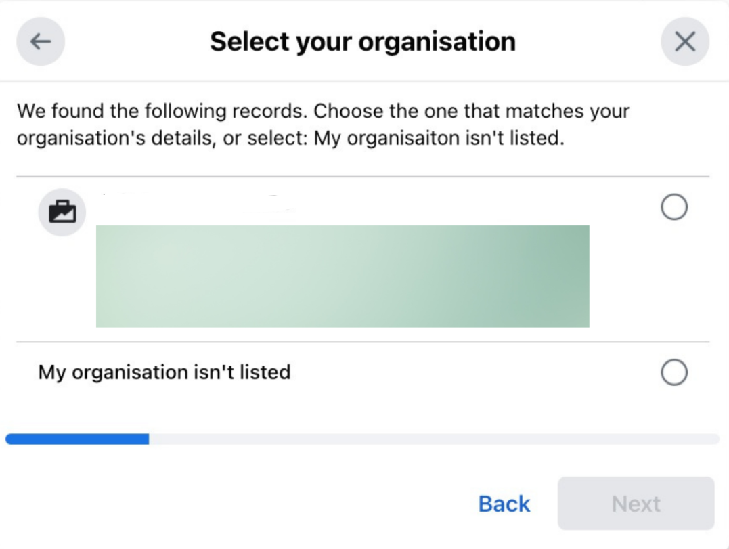This screenshot has height=549, width=729.
Task: Click the We found the following records text
Action: click(162, 111)
